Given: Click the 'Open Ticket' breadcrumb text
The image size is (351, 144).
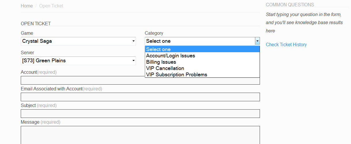Looking at the screenshot, I should [x=51, y=6].
